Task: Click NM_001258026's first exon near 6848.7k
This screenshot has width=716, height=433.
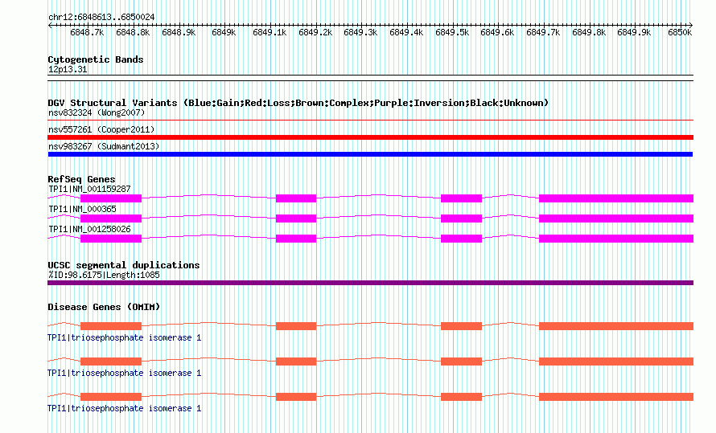Action: coord(111,239)
